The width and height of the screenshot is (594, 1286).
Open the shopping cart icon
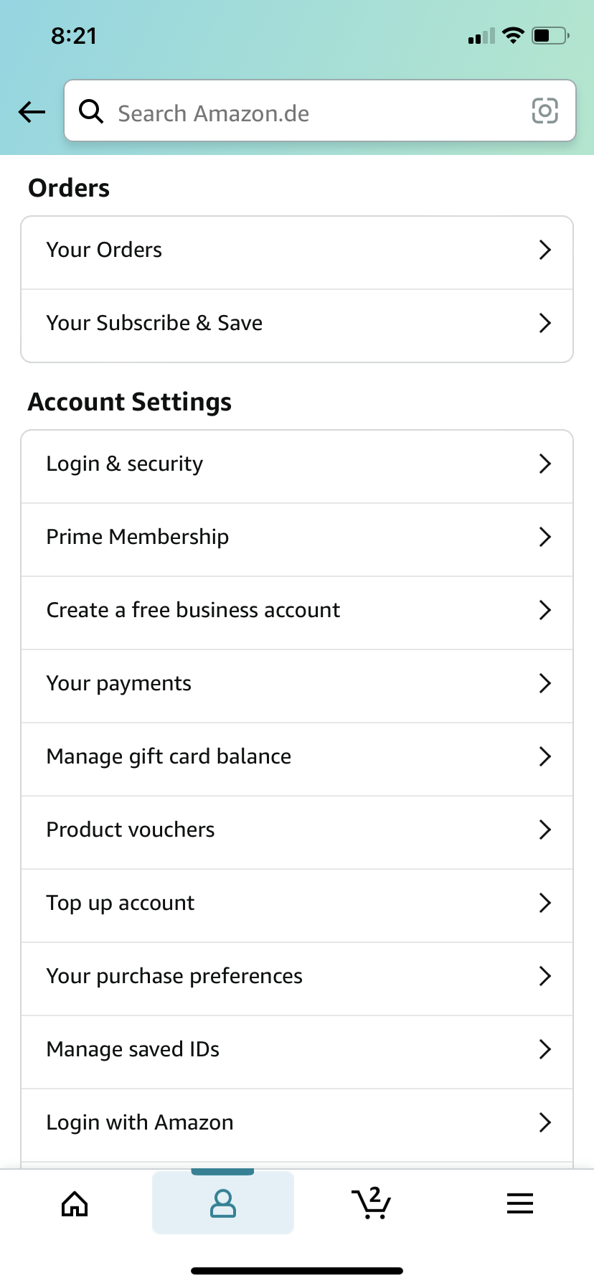click(x=372, y=1203)
